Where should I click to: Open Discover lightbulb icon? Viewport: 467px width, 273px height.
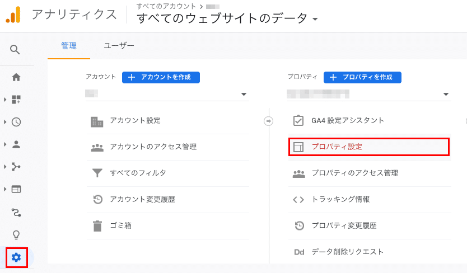pyautogui.click(x=16, y=235)
